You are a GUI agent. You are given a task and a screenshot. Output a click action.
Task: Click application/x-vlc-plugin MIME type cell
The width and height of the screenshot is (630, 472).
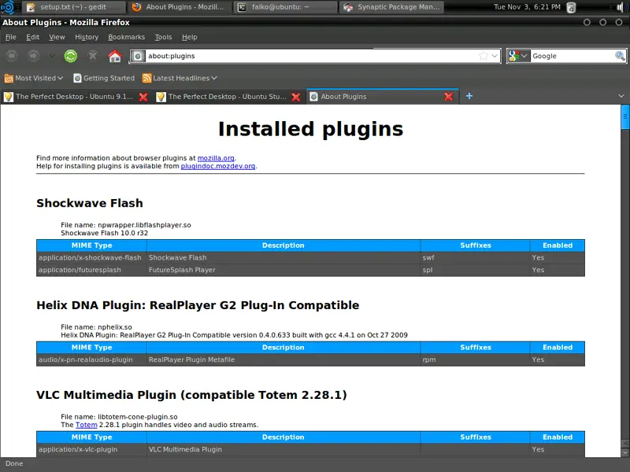click(91, 449)
